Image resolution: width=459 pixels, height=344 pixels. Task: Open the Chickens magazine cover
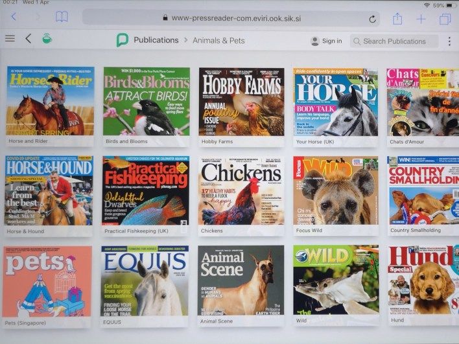241,190
